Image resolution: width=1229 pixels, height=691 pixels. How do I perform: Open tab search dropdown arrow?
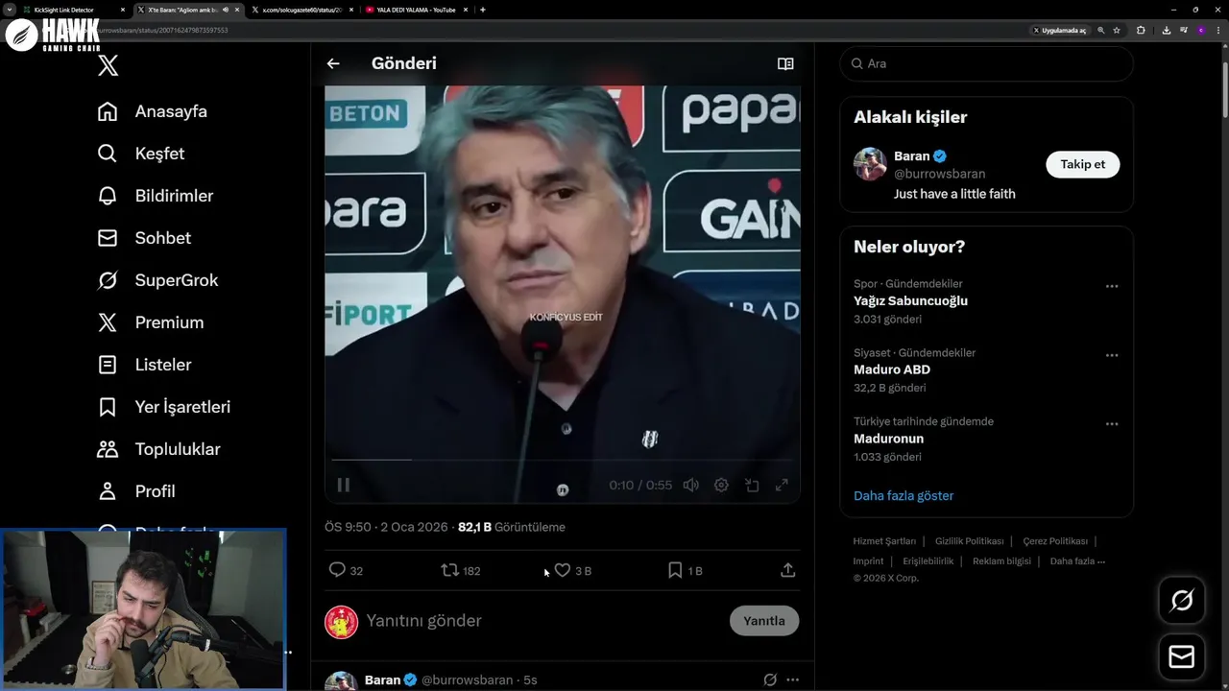tap(9, 10)
